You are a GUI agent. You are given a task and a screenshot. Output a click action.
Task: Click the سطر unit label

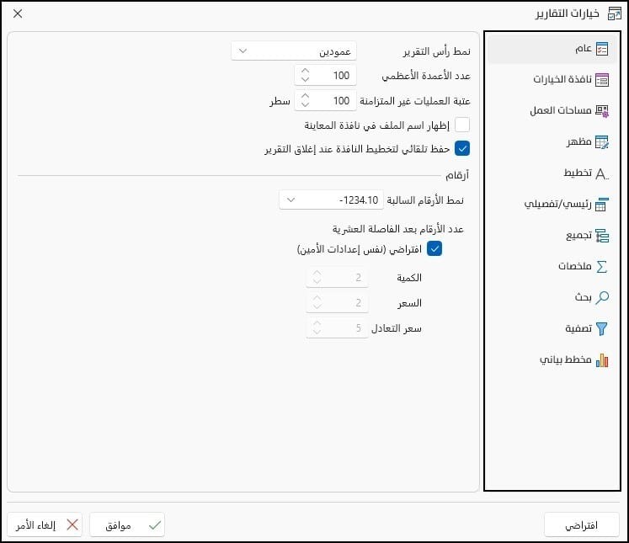280,101
